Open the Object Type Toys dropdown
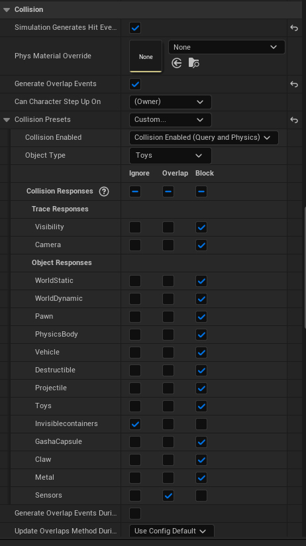 click(x=170, y=155)
